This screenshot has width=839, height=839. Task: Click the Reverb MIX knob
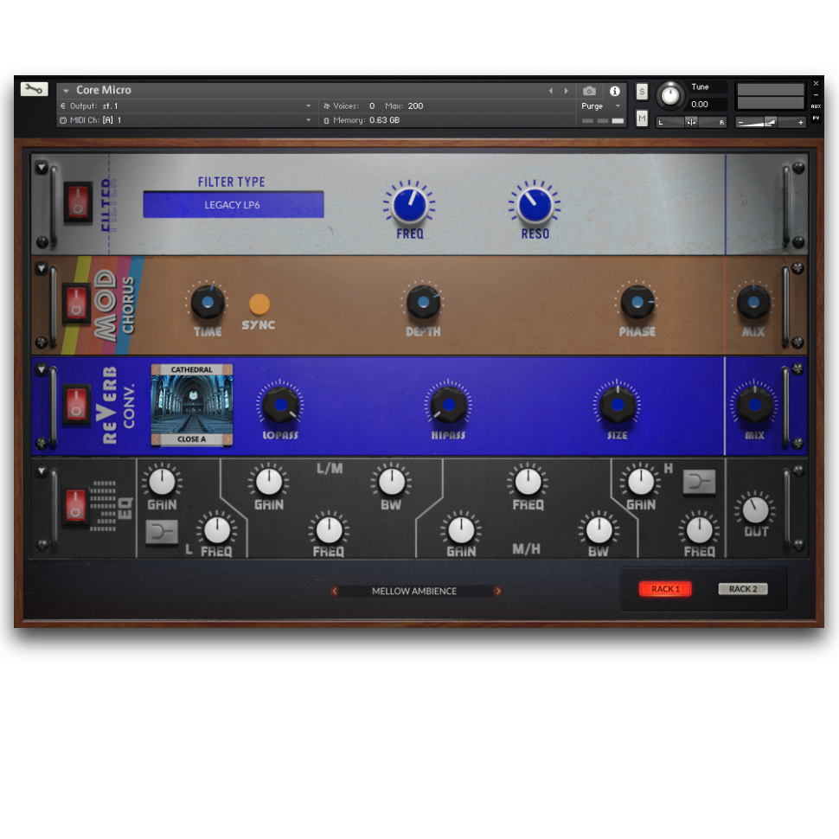(754, 405)
